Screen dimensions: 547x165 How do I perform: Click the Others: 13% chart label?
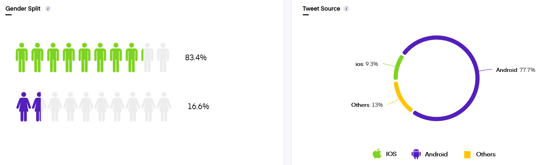(x=367, y=105)
